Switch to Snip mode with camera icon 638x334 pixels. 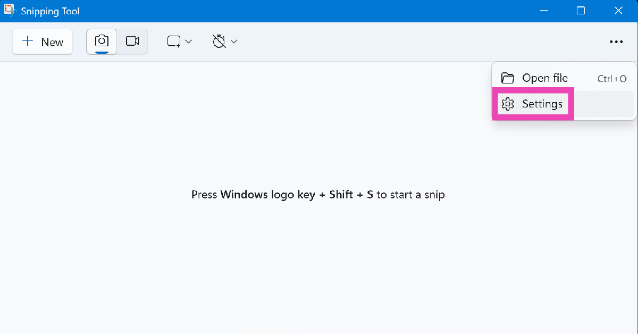[102, 41]
